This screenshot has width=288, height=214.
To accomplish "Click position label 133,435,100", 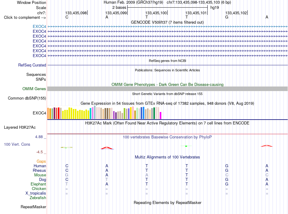I will point(156,13).
